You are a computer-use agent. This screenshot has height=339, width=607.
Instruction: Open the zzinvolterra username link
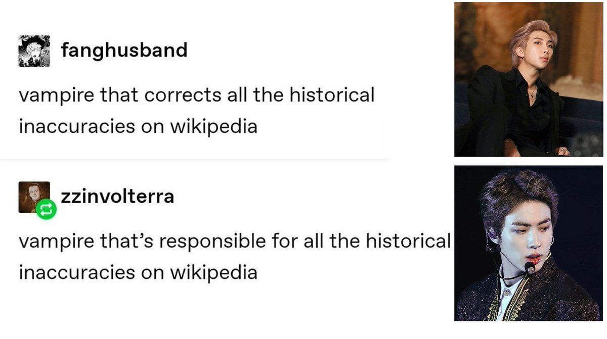tap(117, 196)
